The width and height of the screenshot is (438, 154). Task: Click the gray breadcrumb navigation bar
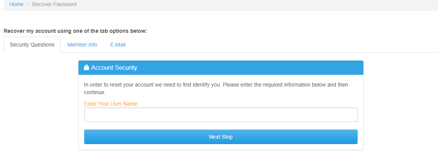tap(221, 5)
